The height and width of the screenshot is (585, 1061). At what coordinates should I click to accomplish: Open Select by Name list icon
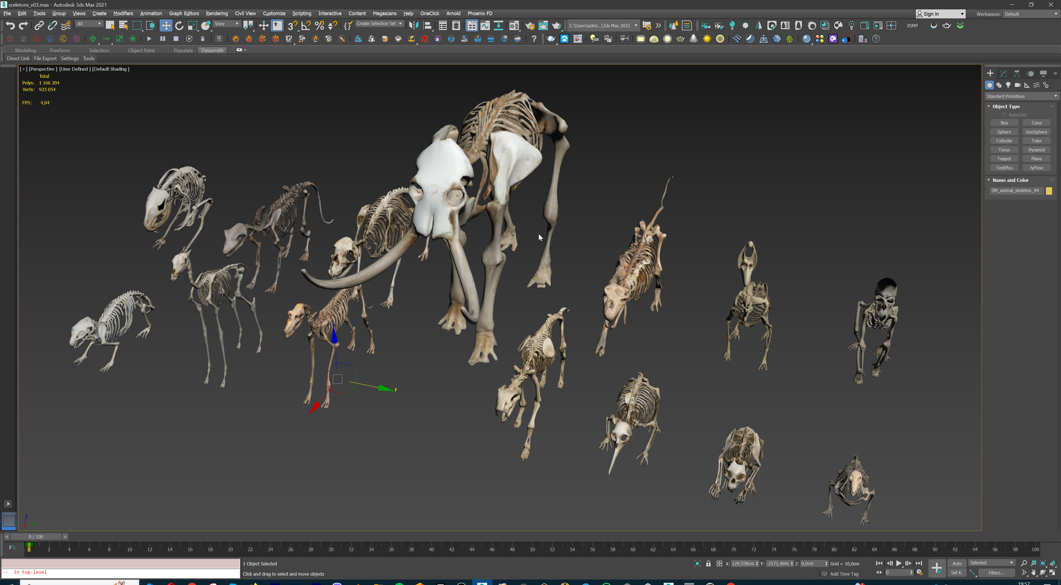tap(123, 25)
